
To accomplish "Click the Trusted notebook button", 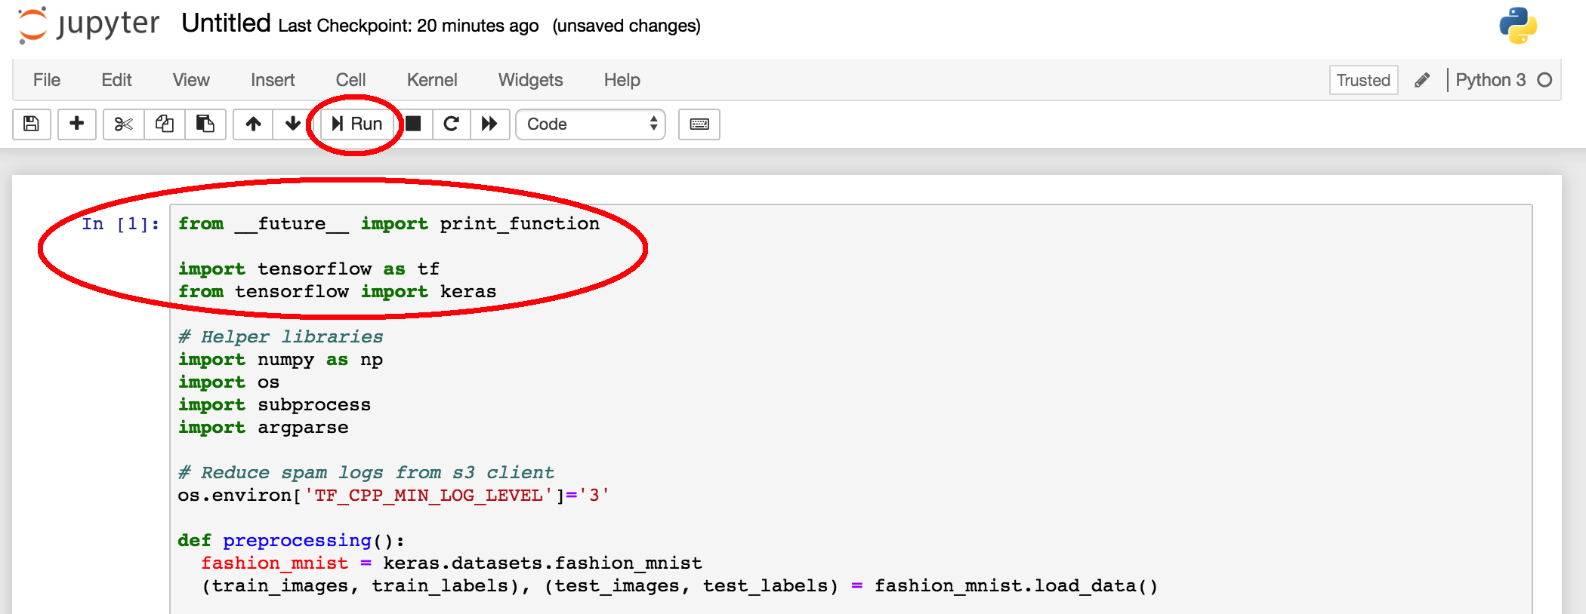I will click(x=1362, y=80).
